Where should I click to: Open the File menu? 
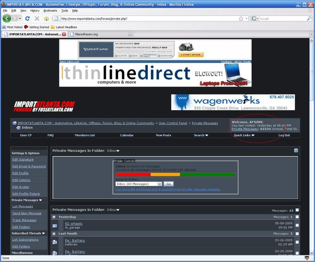[x=5, y=11]
